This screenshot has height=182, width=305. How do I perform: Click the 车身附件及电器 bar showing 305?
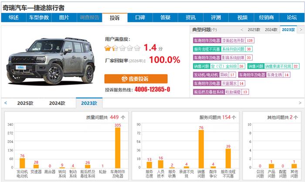click(x=118, y=148)
